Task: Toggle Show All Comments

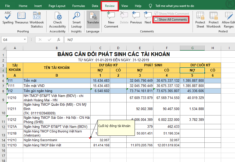Action: coord(171,20)
